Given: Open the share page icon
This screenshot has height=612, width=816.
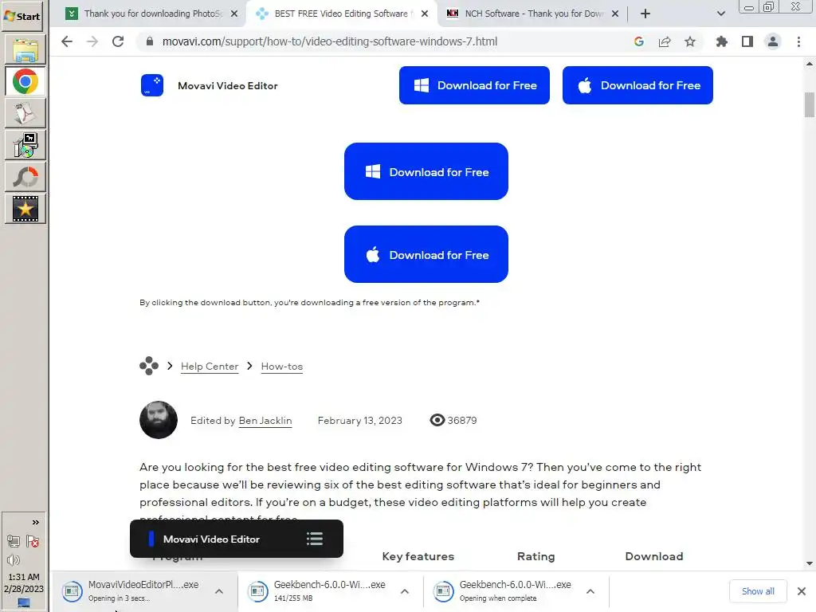Looking at the screenshot, I should (x=665, y=41).
